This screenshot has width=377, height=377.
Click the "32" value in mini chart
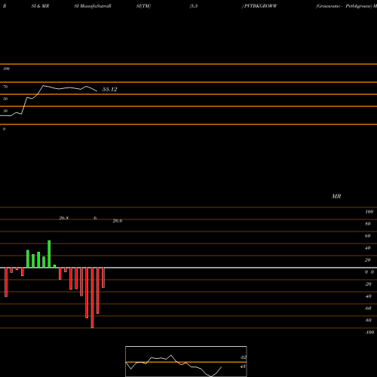pyautogui.click(x=244, y=357)
